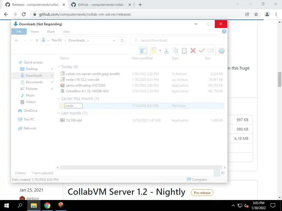This screenshot has height=211, width=282.
Task: Click the up-one-level arrow in Explorer
Action: (x=37, y=41)
